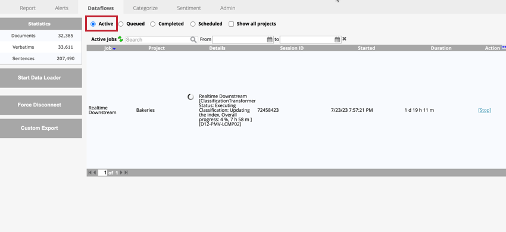Open the Alerts tab
Image resolution: width=506 pixels, height=232 pixels.
(61, 8)
